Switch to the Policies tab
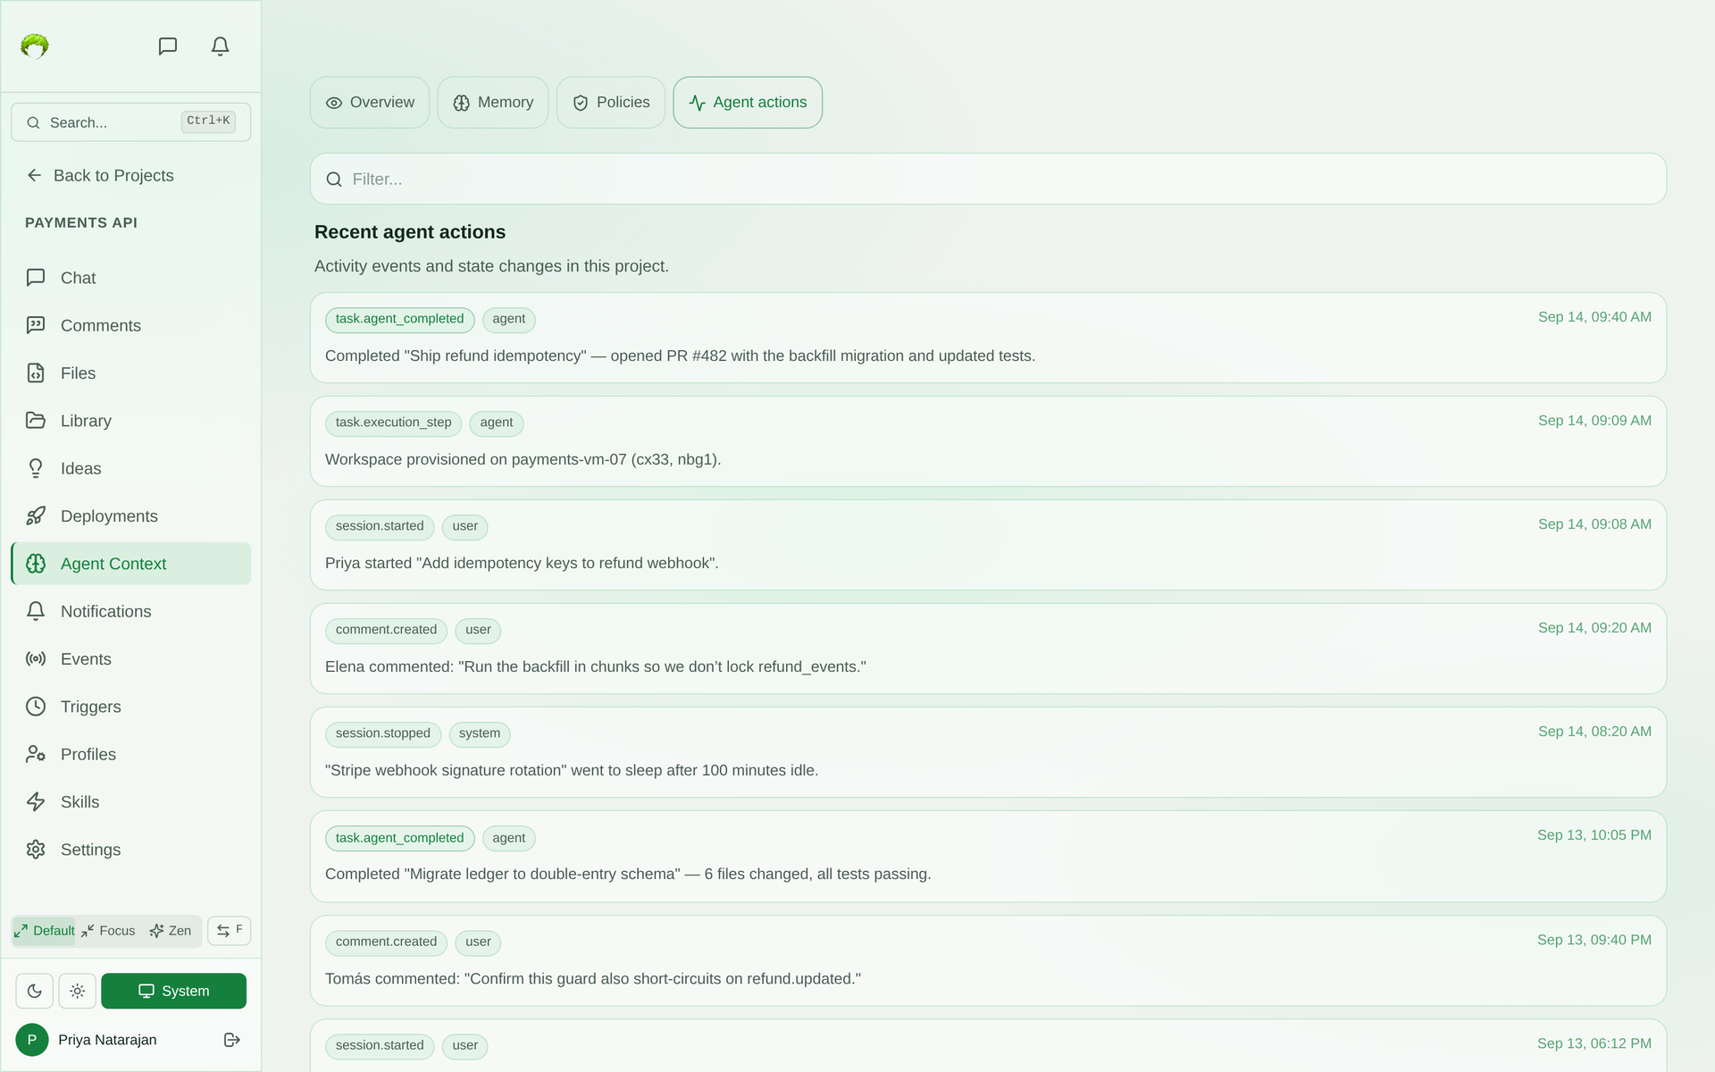This screenshot has height=1072, width=1715. tap(611, 103)
